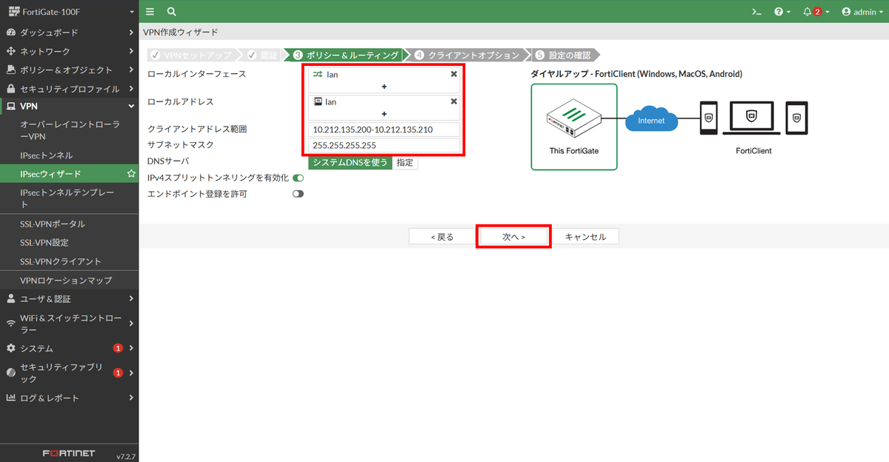Expand the FortiGate-100F device dropdown
The image size is (889, 462).
tap(70, 12)
